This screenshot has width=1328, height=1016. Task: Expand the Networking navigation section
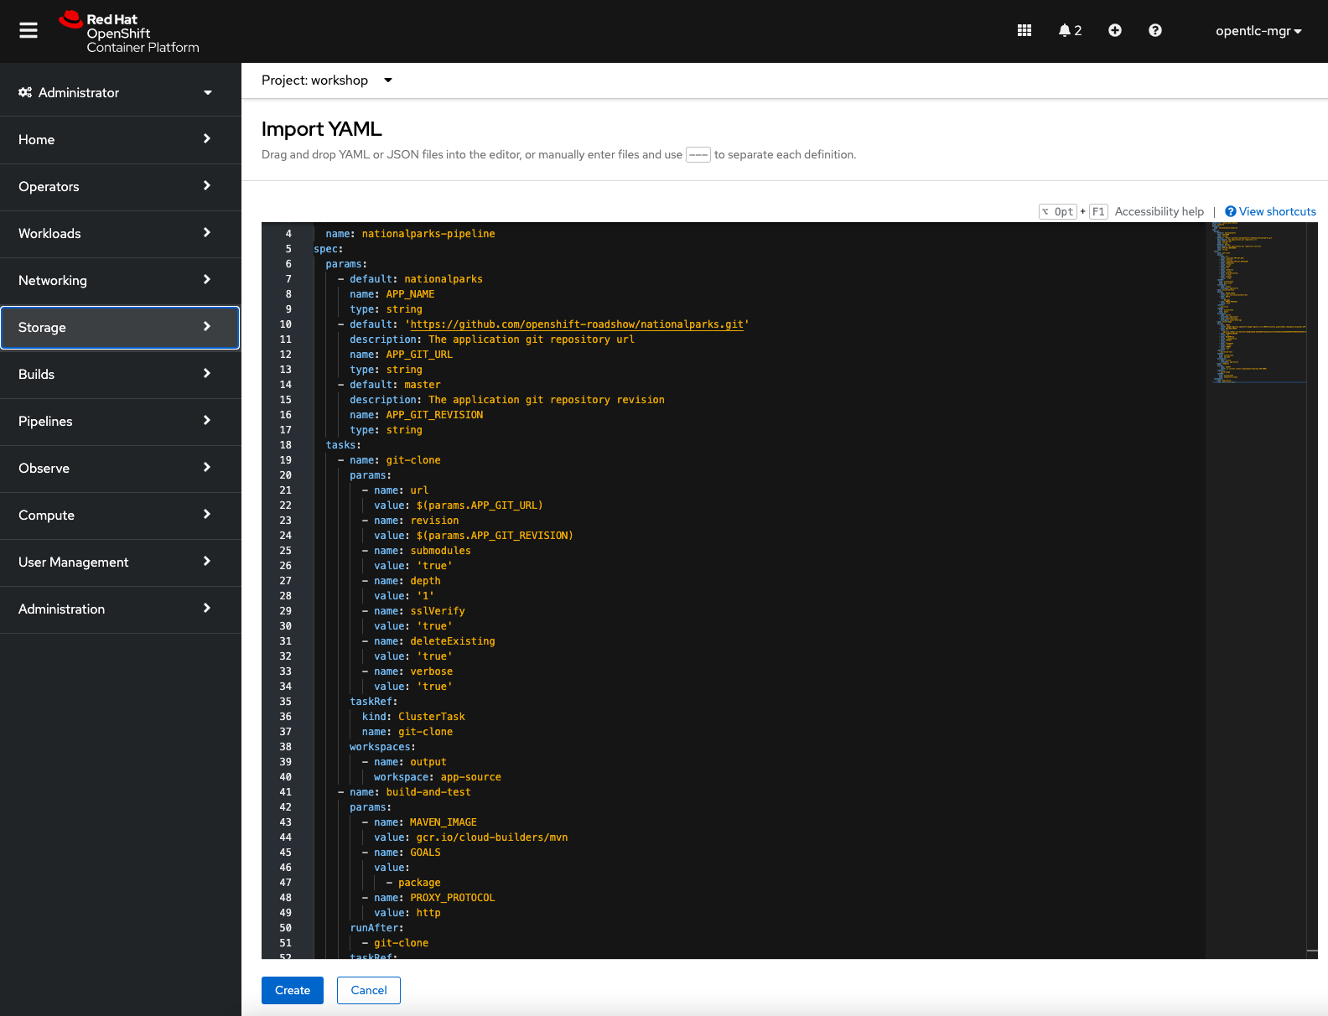pyautogui.click(x=121, y=280)
